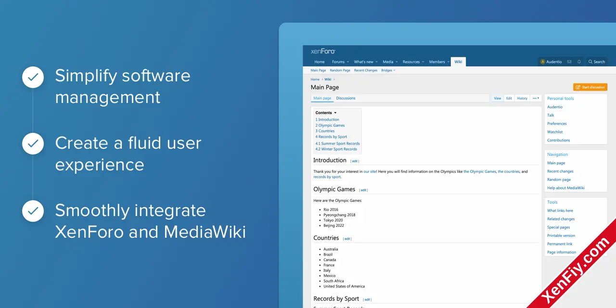Viewport: 616px width, 308px height.
Task: Open Preferences under Personal tools
Action: [557, 124]
